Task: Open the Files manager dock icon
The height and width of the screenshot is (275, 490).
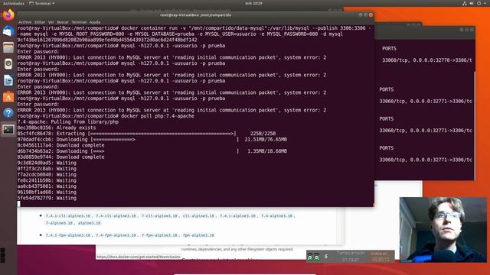Action: pos(8,47)
